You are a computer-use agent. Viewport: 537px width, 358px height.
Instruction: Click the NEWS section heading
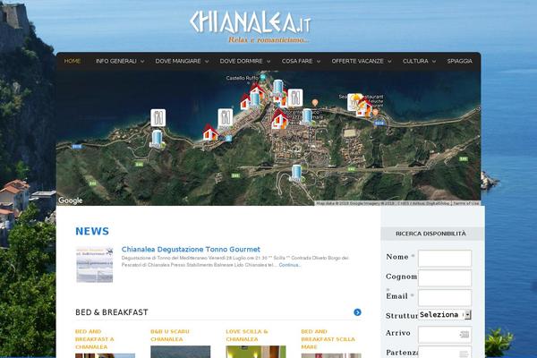click(x=92, y=231)
